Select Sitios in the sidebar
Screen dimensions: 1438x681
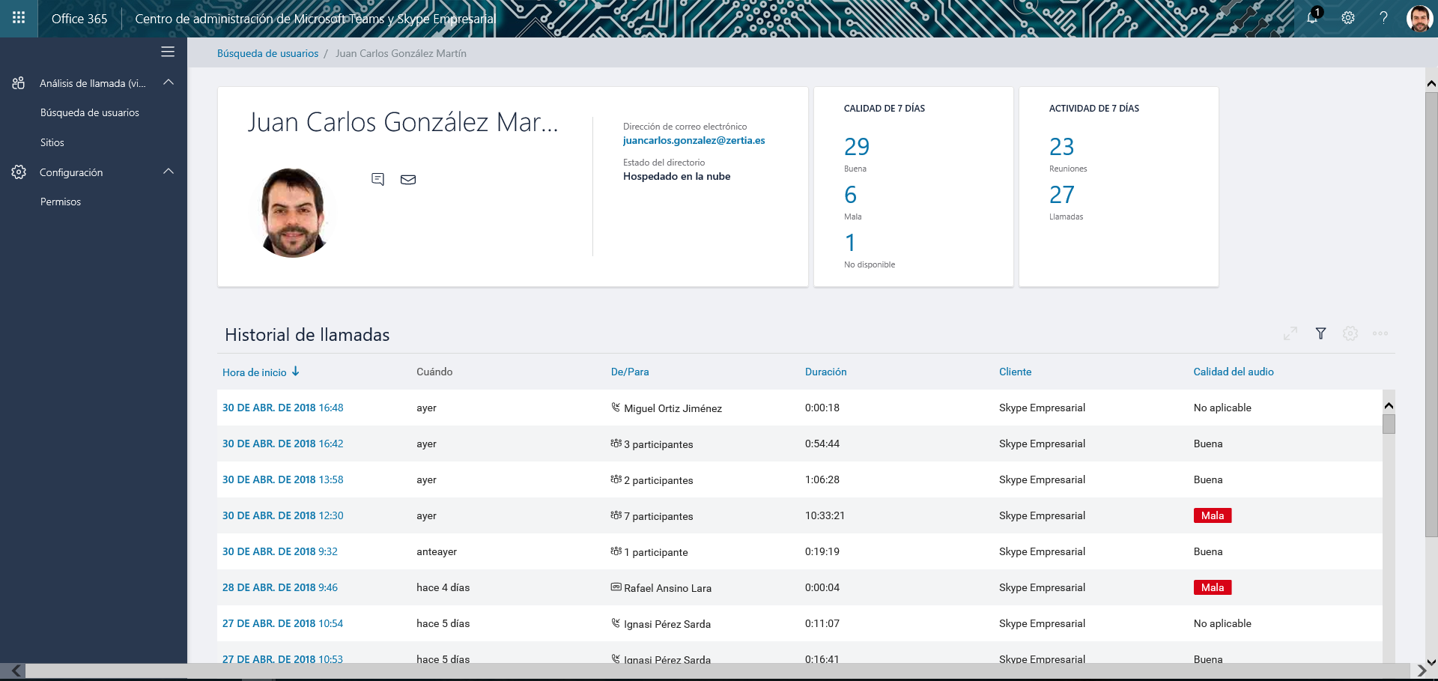point(52,142)
